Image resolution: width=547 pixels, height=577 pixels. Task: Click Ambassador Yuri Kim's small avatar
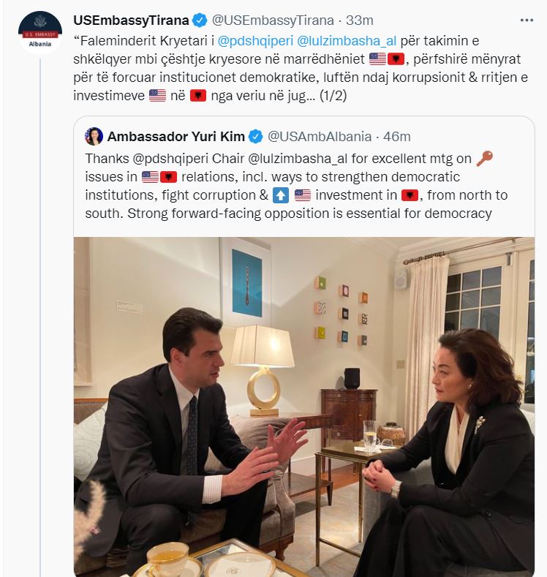pos(94,136)
